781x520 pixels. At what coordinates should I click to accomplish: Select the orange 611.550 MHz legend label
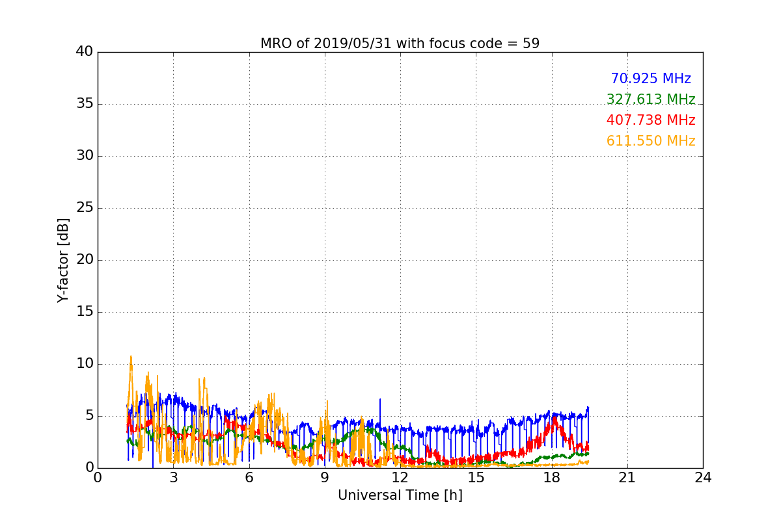coord(651,141)
